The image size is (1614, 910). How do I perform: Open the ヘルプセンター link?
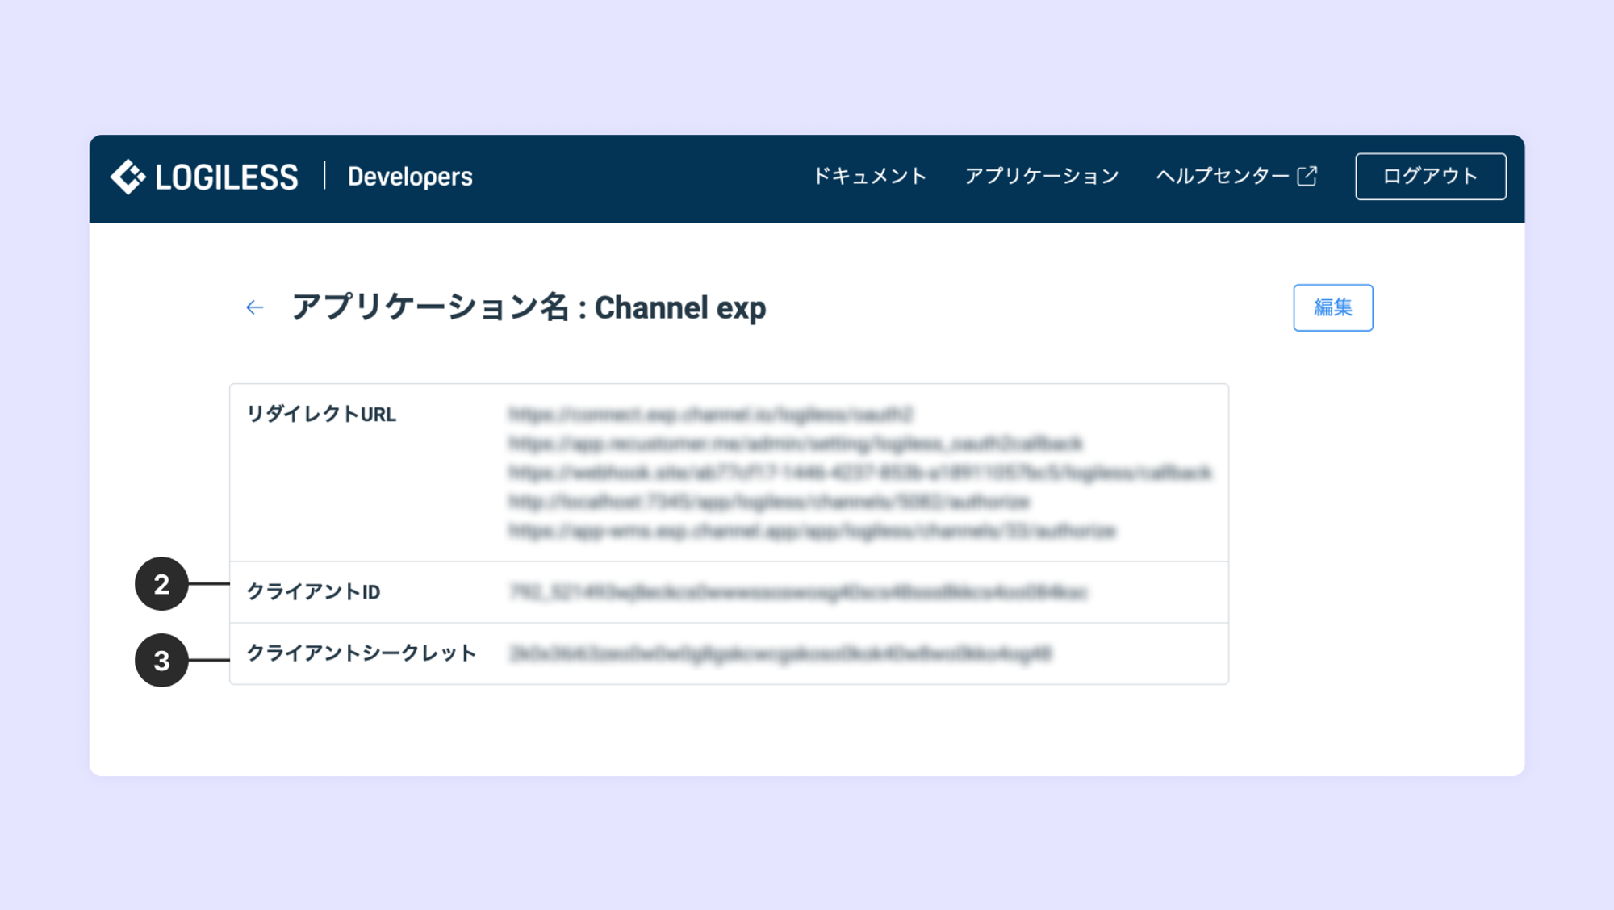point(1222,176)
